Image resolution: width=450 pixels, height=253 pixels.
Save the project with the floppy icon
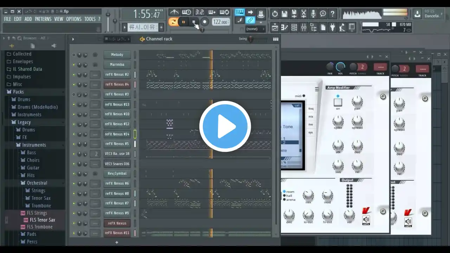[x=284, y=14]
